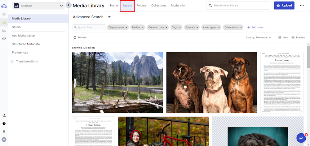Click the invite user icon
Image resolution: width=310 pixels, height=146 pixels.
pyautogui.click(x=4, y=115)
